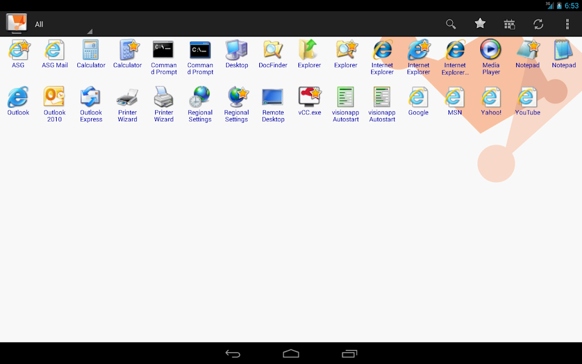Open the Yahoo! web shortcut
Viewport: 582px width, 364px height.
click(491, 101)
